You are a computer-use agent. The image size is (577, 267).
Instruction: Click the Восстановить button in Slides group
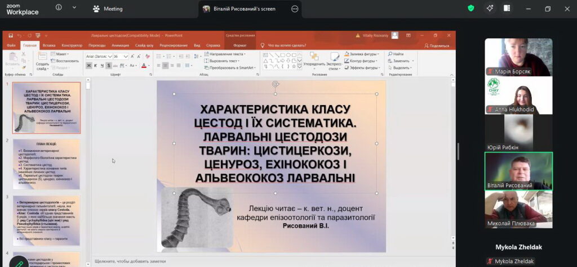(x=67, y=61)
